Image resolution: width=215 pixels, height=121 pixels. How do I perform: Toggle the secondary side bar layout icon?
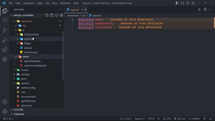pyautogui.click(x=187, y=3)
